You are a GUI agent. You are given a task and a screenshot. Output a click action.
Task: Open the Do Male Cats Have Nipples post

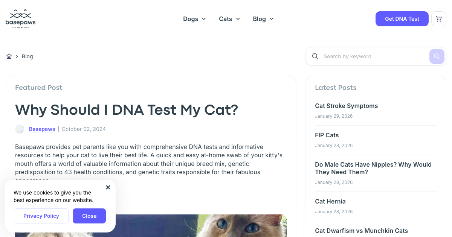point(373,168)
